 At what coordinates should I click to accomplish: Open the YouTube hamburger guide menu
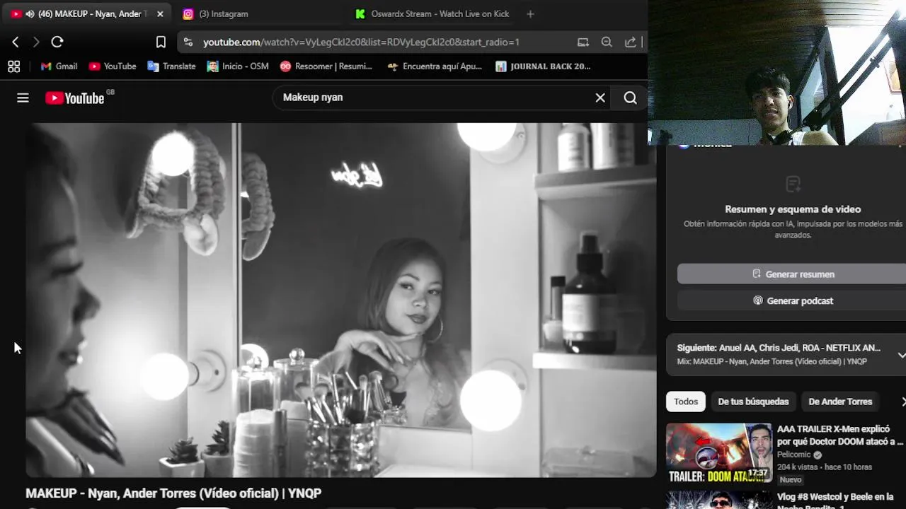[23, 98]
